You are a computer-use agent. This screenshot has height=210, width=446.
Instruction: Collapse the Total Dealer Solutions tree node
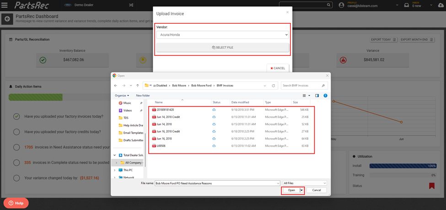tap(114, 156)
